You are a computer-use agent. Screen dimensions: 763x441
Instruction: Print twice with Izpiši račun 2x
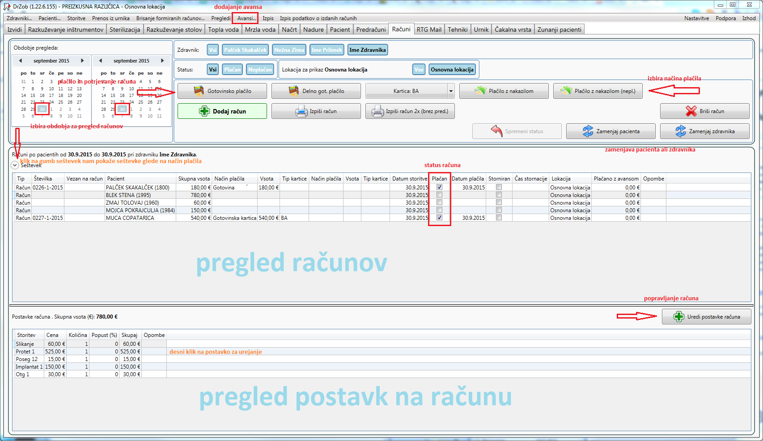pos(409,111)
